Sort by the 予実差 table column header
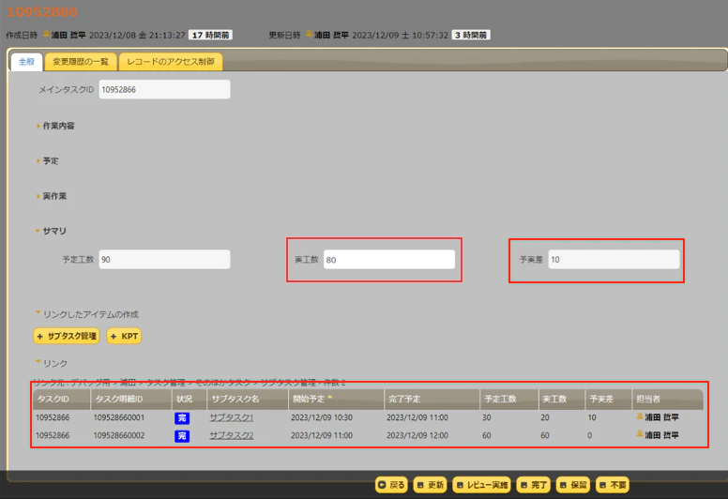This screenshot has width=728, height=499. pyautogui.click(x=608, y=400)
